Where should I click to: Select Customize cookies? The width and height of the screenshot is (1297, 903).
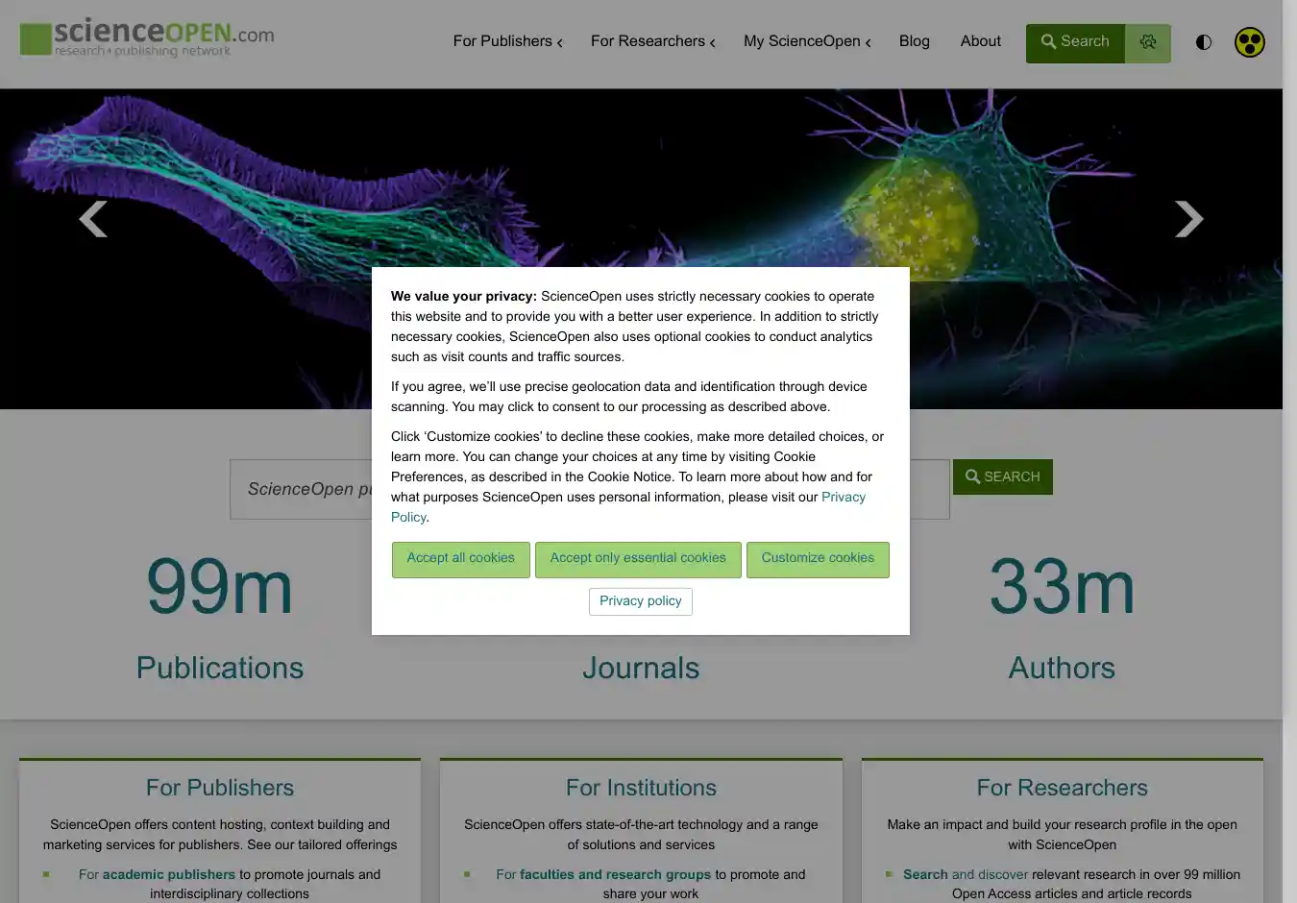tap(818, 559)
